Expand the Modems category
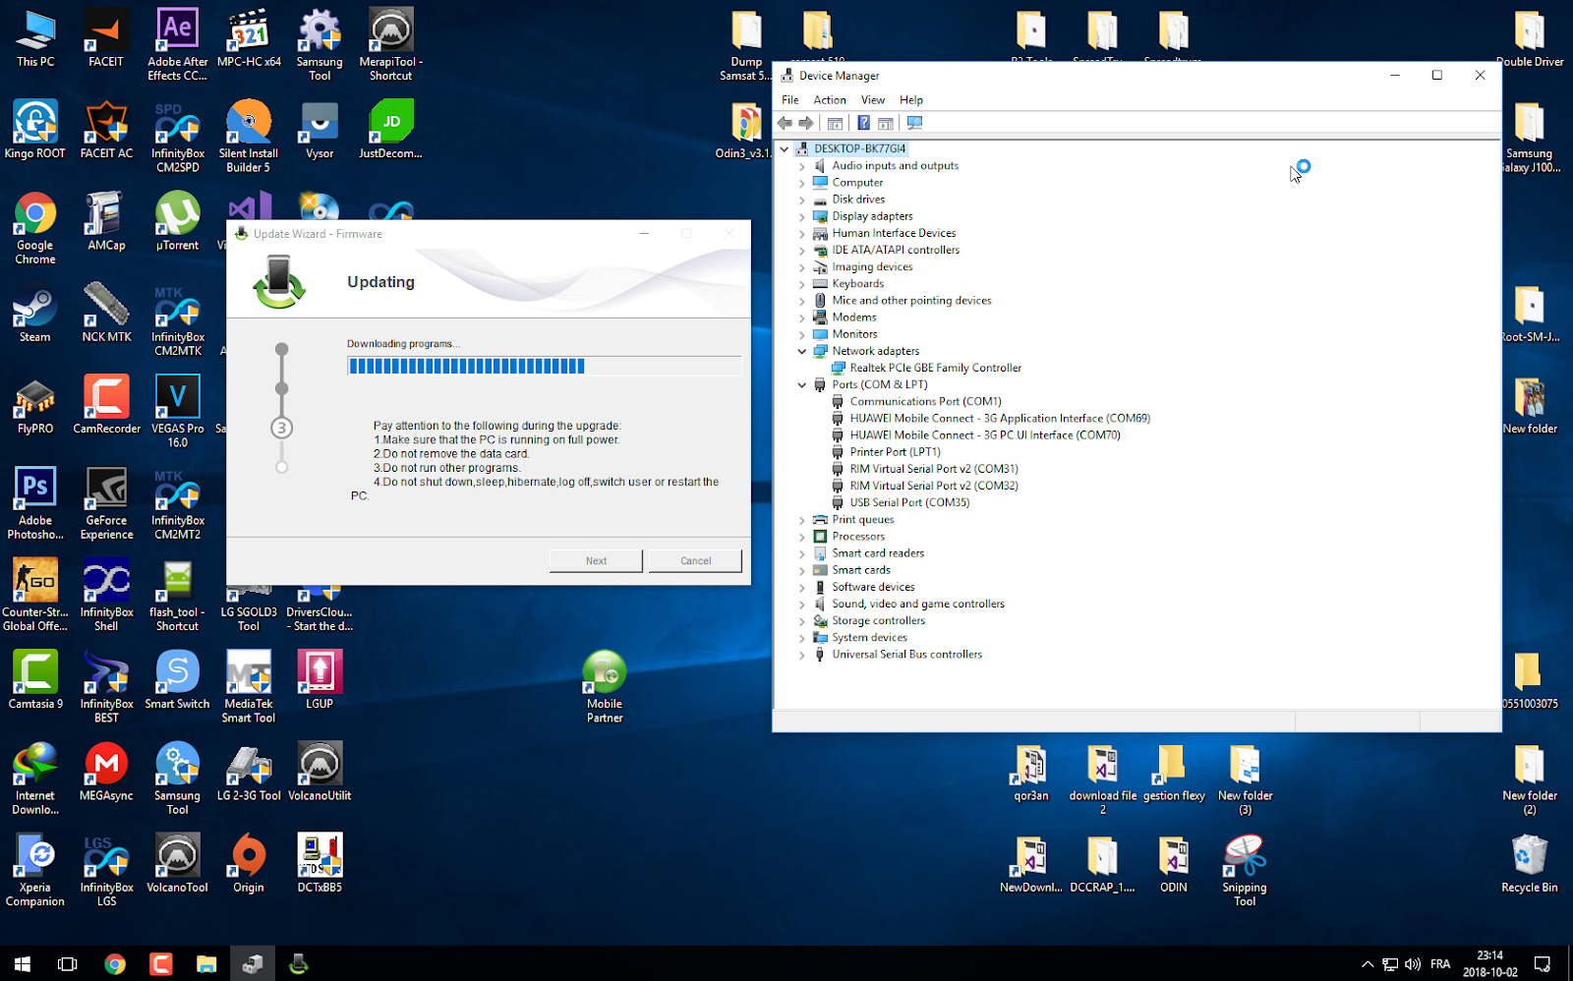The image size is (1573, 981). tap(802, 317)
